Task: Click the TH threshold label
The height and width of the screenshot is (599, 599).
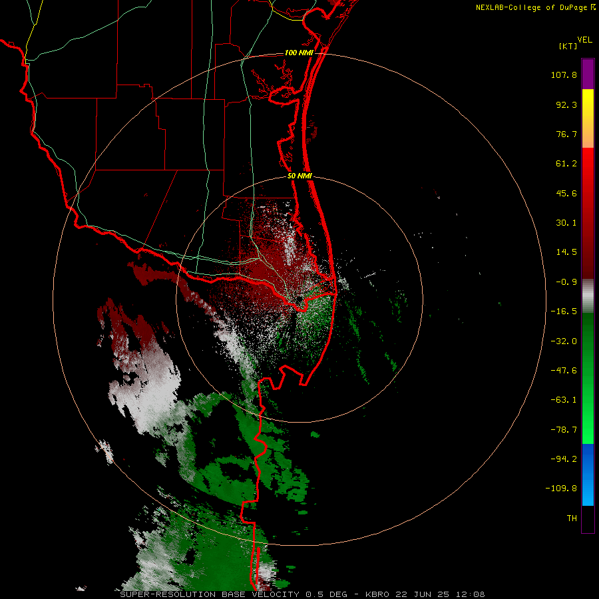Action: tap(572, 518)
